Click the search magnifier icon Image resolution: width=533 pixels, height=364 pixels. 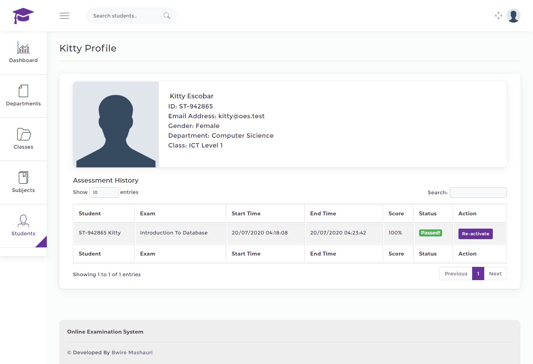[167, 16]
